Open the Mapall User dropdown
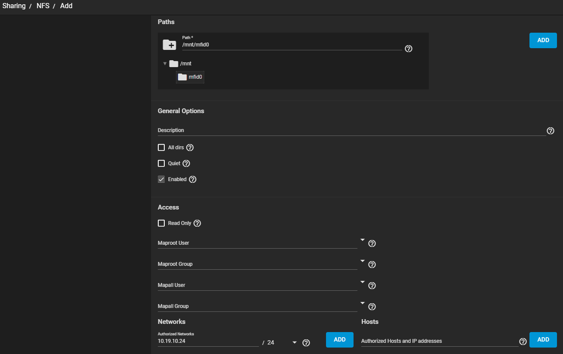Screen dimensions: 563x354 click(363, 282)
